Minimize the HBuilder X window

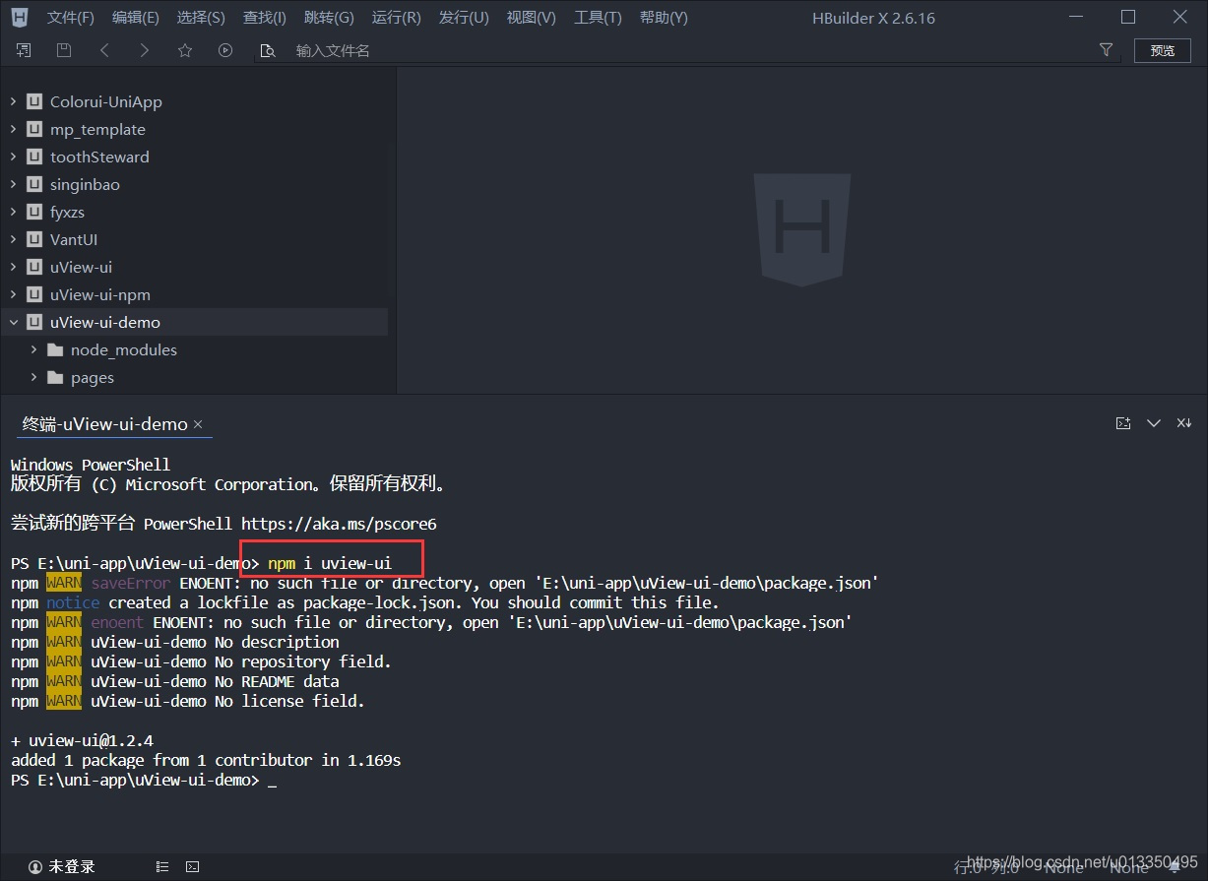pyautogui.click(x=1075, y=17)
